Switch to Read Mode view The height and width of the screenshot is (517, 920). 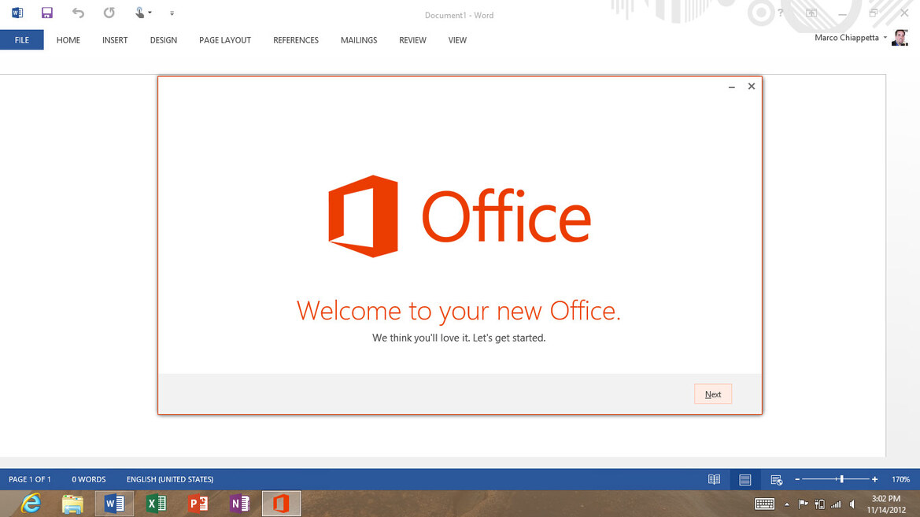click(714, 479)
